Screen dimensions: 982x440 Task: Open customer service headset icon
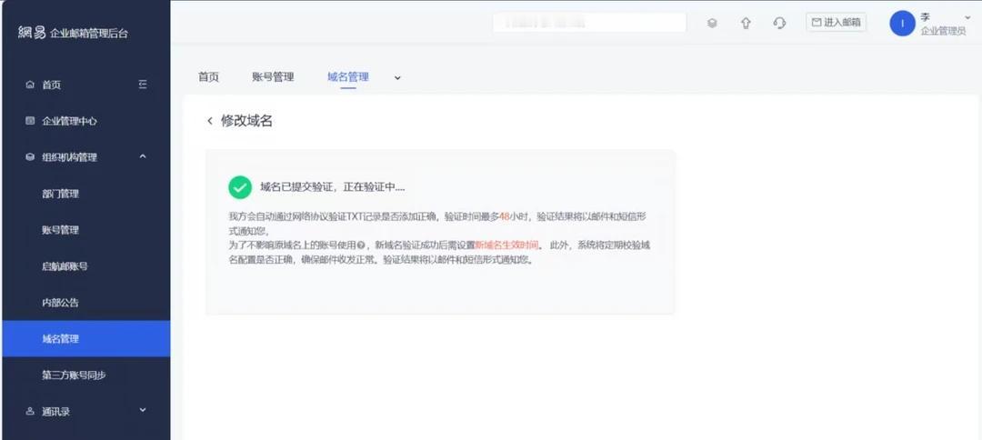[779, 23]
